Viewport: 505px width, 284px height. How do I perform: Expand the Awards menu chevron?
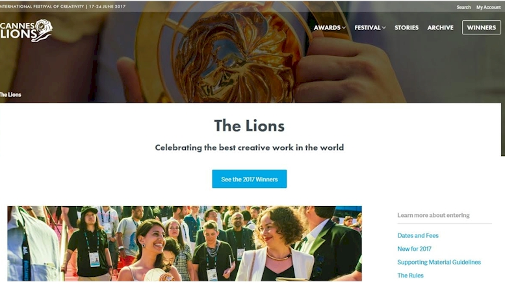pyautogui.click(x=344, y=28)
